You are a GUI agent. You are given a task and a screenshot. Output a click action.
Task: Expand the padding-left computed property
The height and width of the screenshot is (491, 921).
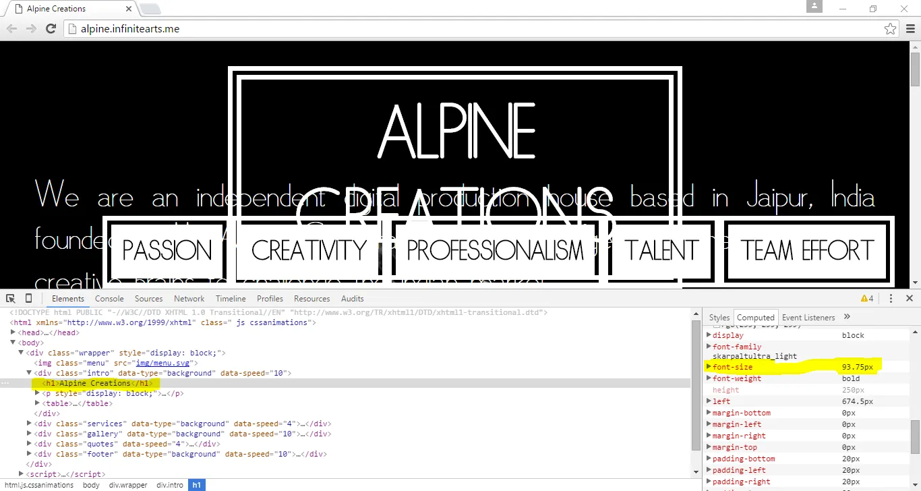(x=709, y=470)
